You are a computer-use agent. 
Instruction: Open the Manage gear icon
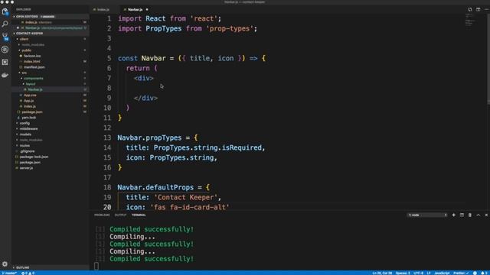tap(5, 264)
